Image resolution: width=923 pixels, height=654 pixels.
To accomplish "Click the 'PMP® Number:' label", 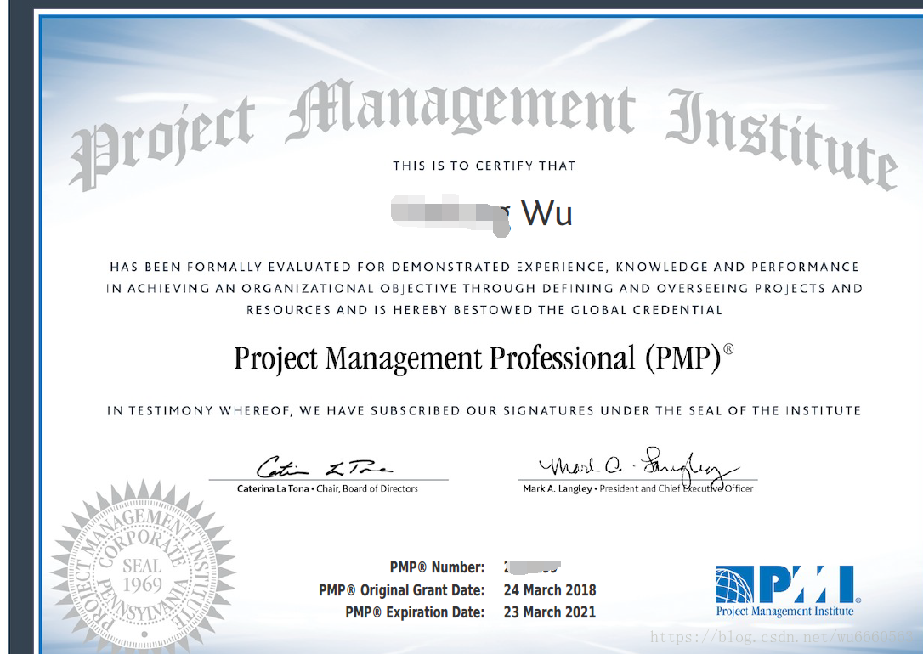I will pos(437,567).
